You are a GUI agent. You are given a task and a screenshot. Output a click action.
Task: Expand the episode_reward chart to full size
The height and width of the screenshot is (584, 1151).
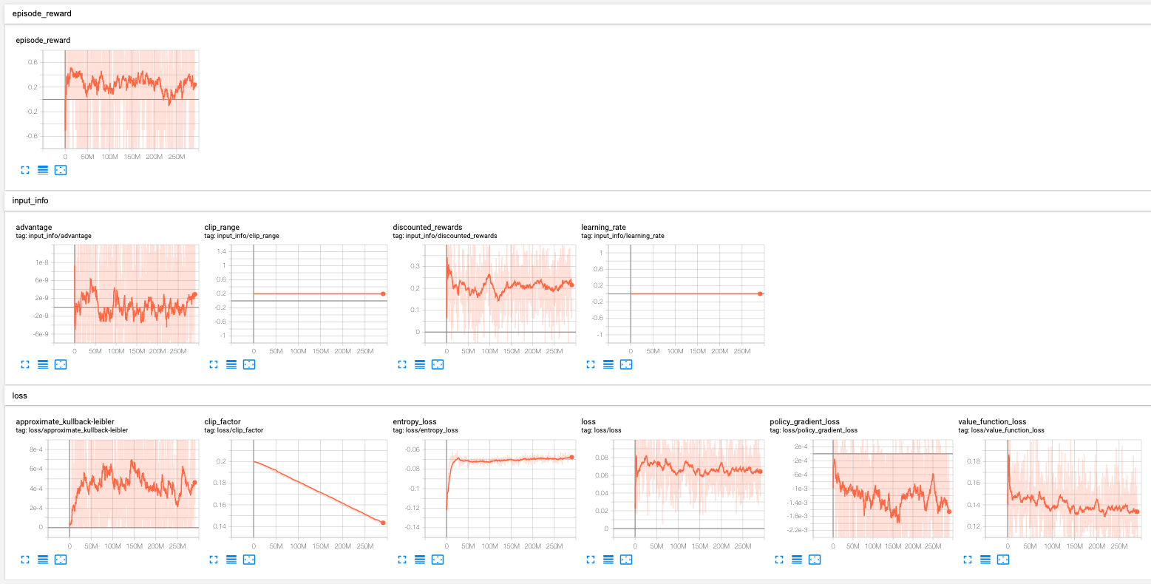25,170
